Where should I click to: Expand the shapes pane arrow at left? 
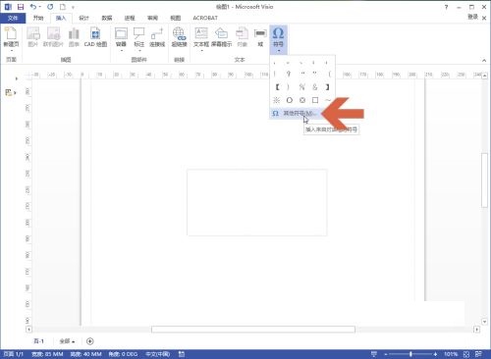17,78
